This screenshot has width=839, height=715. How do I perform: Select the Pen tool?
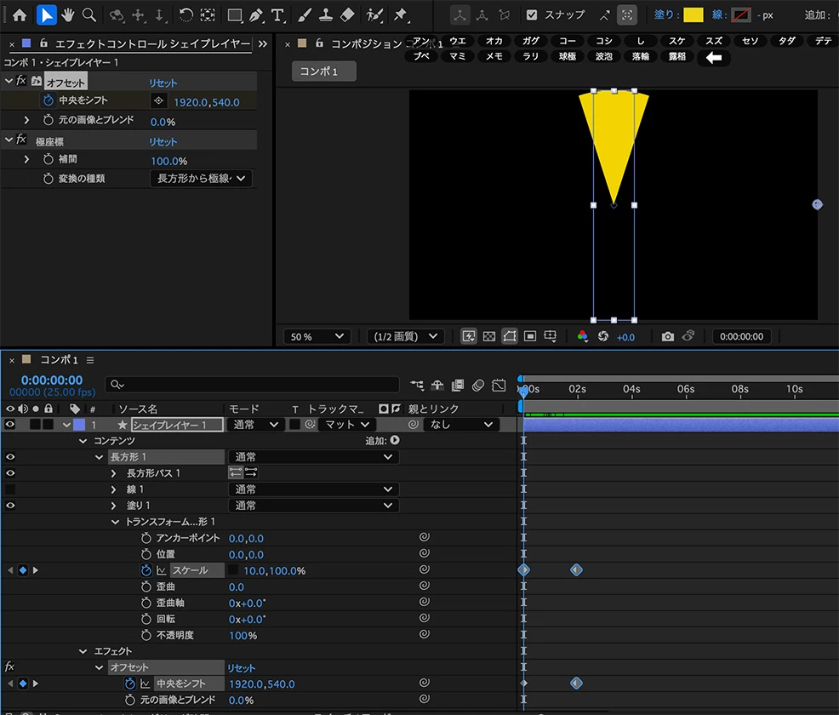pos(256,15)
